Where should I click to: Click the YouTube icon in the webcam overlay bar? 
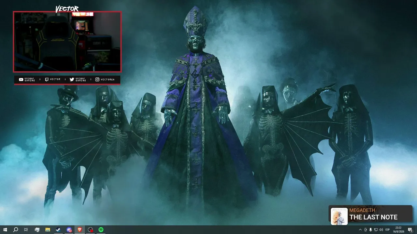[x=21, y=79]
